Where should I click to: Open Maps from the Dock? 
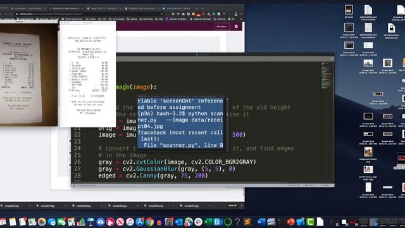click(x=32, y=222)
